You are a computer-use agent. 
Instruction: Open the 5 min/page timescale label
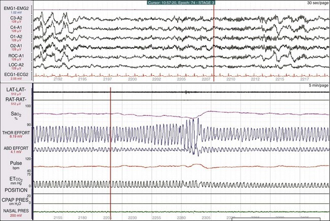[318, 86]
